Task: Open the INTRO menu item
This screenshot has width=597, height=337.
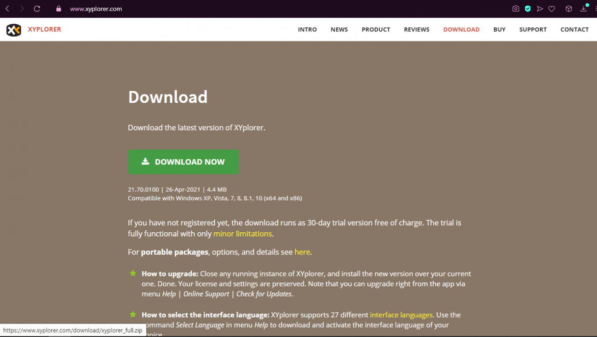Action: click(307, 29)
